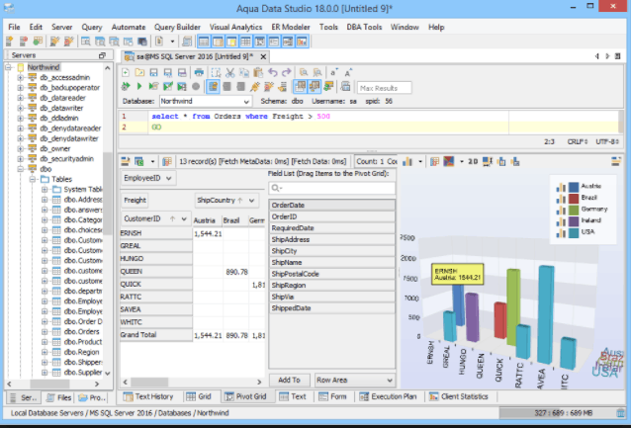Toggle the first highlighted results pane view button
The height and width of the screenshot is (428, 631).
click(300, 86)
